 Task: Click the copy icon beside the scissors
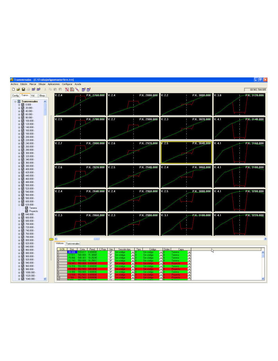[x=50, y=89]
